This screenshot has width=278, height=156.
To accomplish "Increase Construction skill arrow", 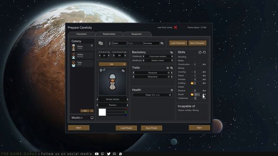I will (205, 65).
